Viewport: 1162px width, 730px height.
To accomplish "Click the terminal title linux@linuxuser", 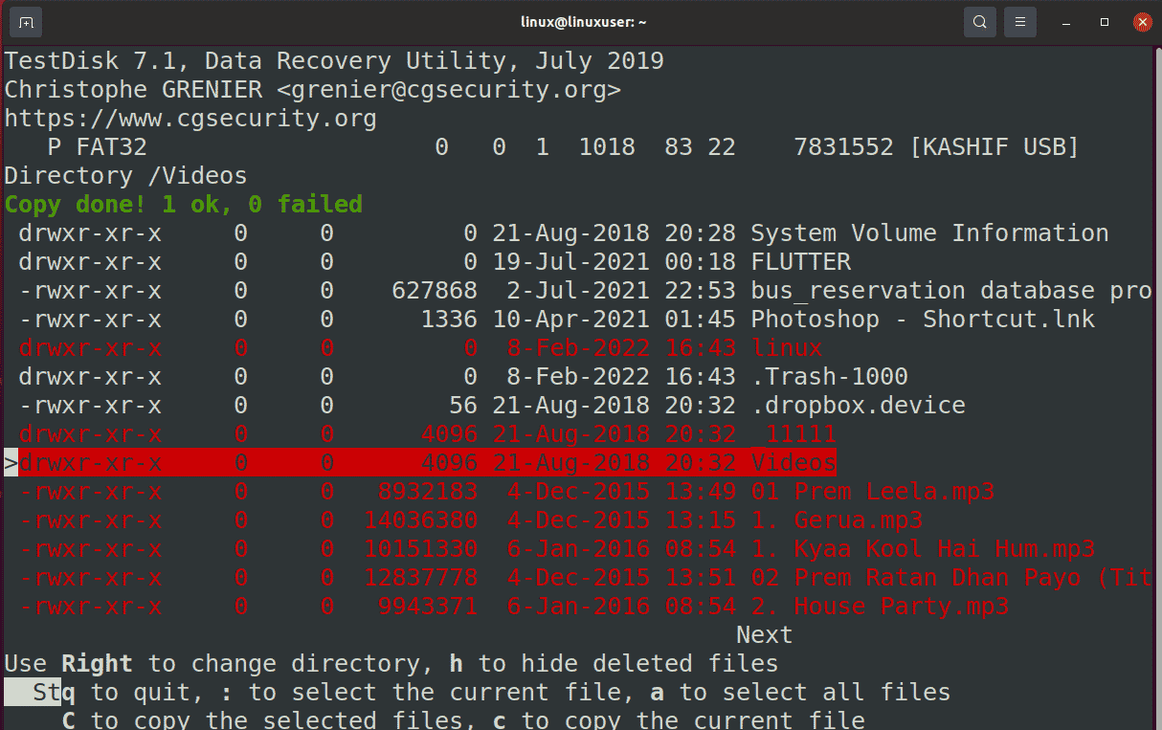I will click(581, 22).
